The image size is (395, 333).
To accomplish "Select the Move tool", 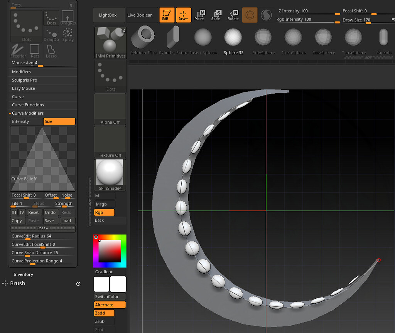I will [x=200, y=15].
